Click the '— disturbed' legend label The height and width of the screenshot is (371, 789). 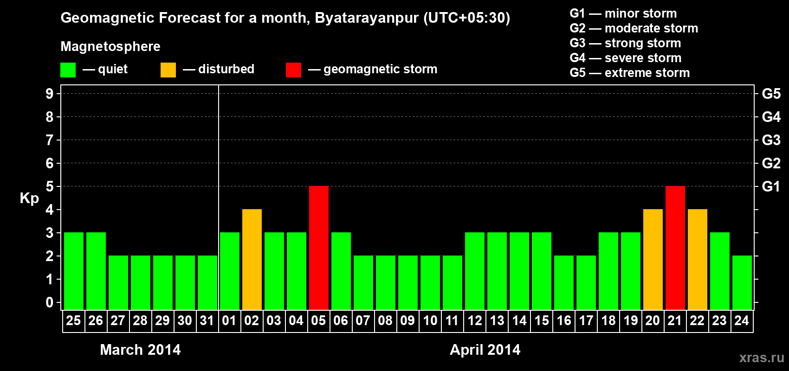(219, 69)
